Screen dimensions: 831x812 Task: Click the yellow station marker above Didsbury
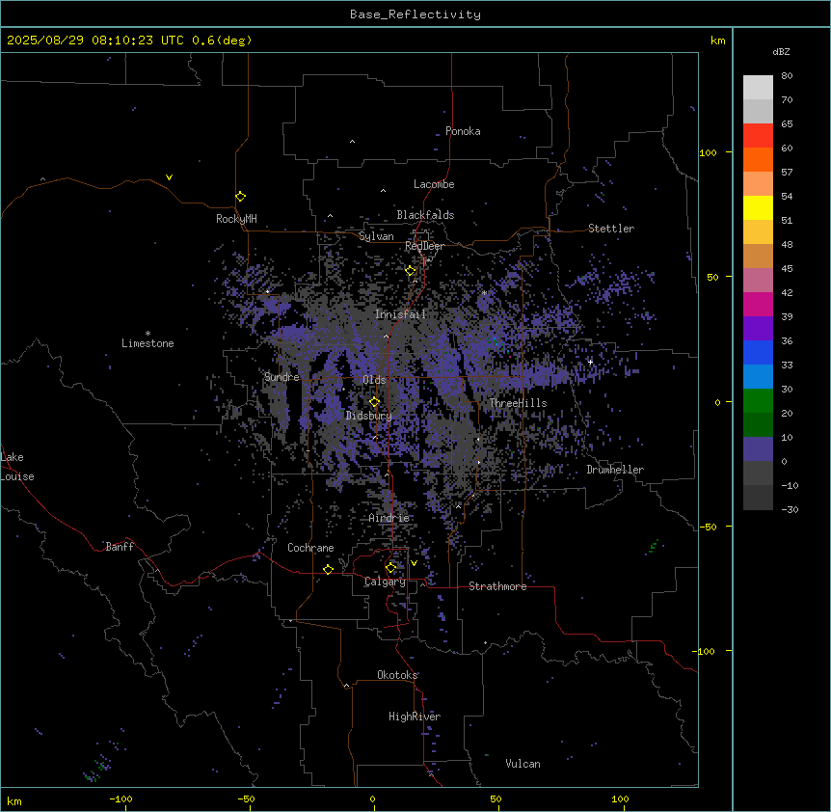click(375, 402)
